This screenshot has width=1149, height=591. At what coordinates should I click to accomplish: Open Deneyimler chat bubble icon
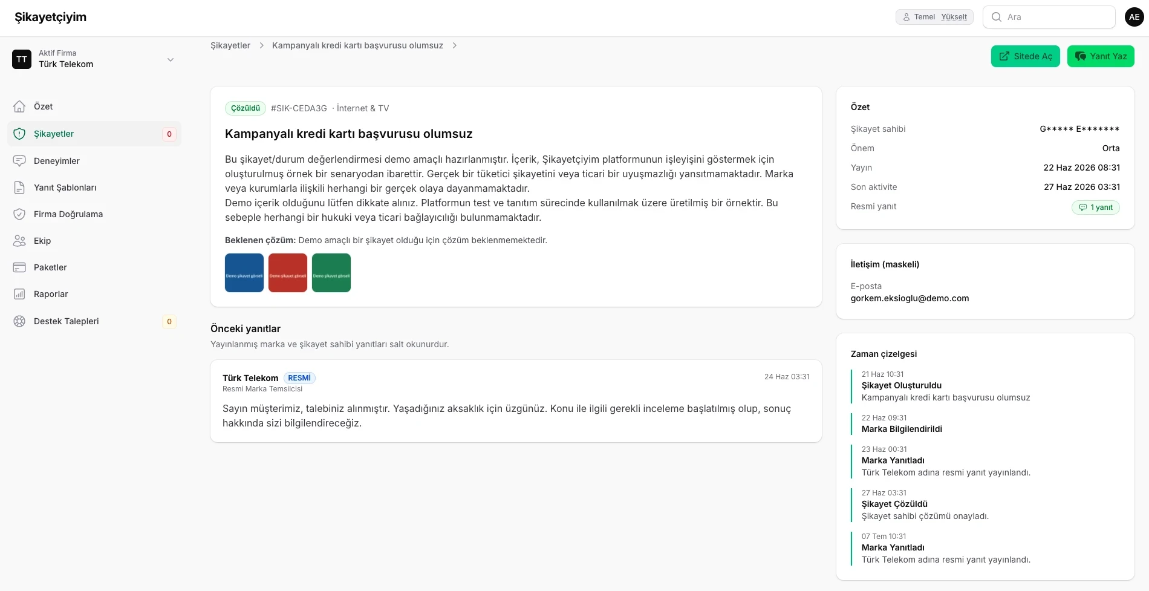click(19, 161)
